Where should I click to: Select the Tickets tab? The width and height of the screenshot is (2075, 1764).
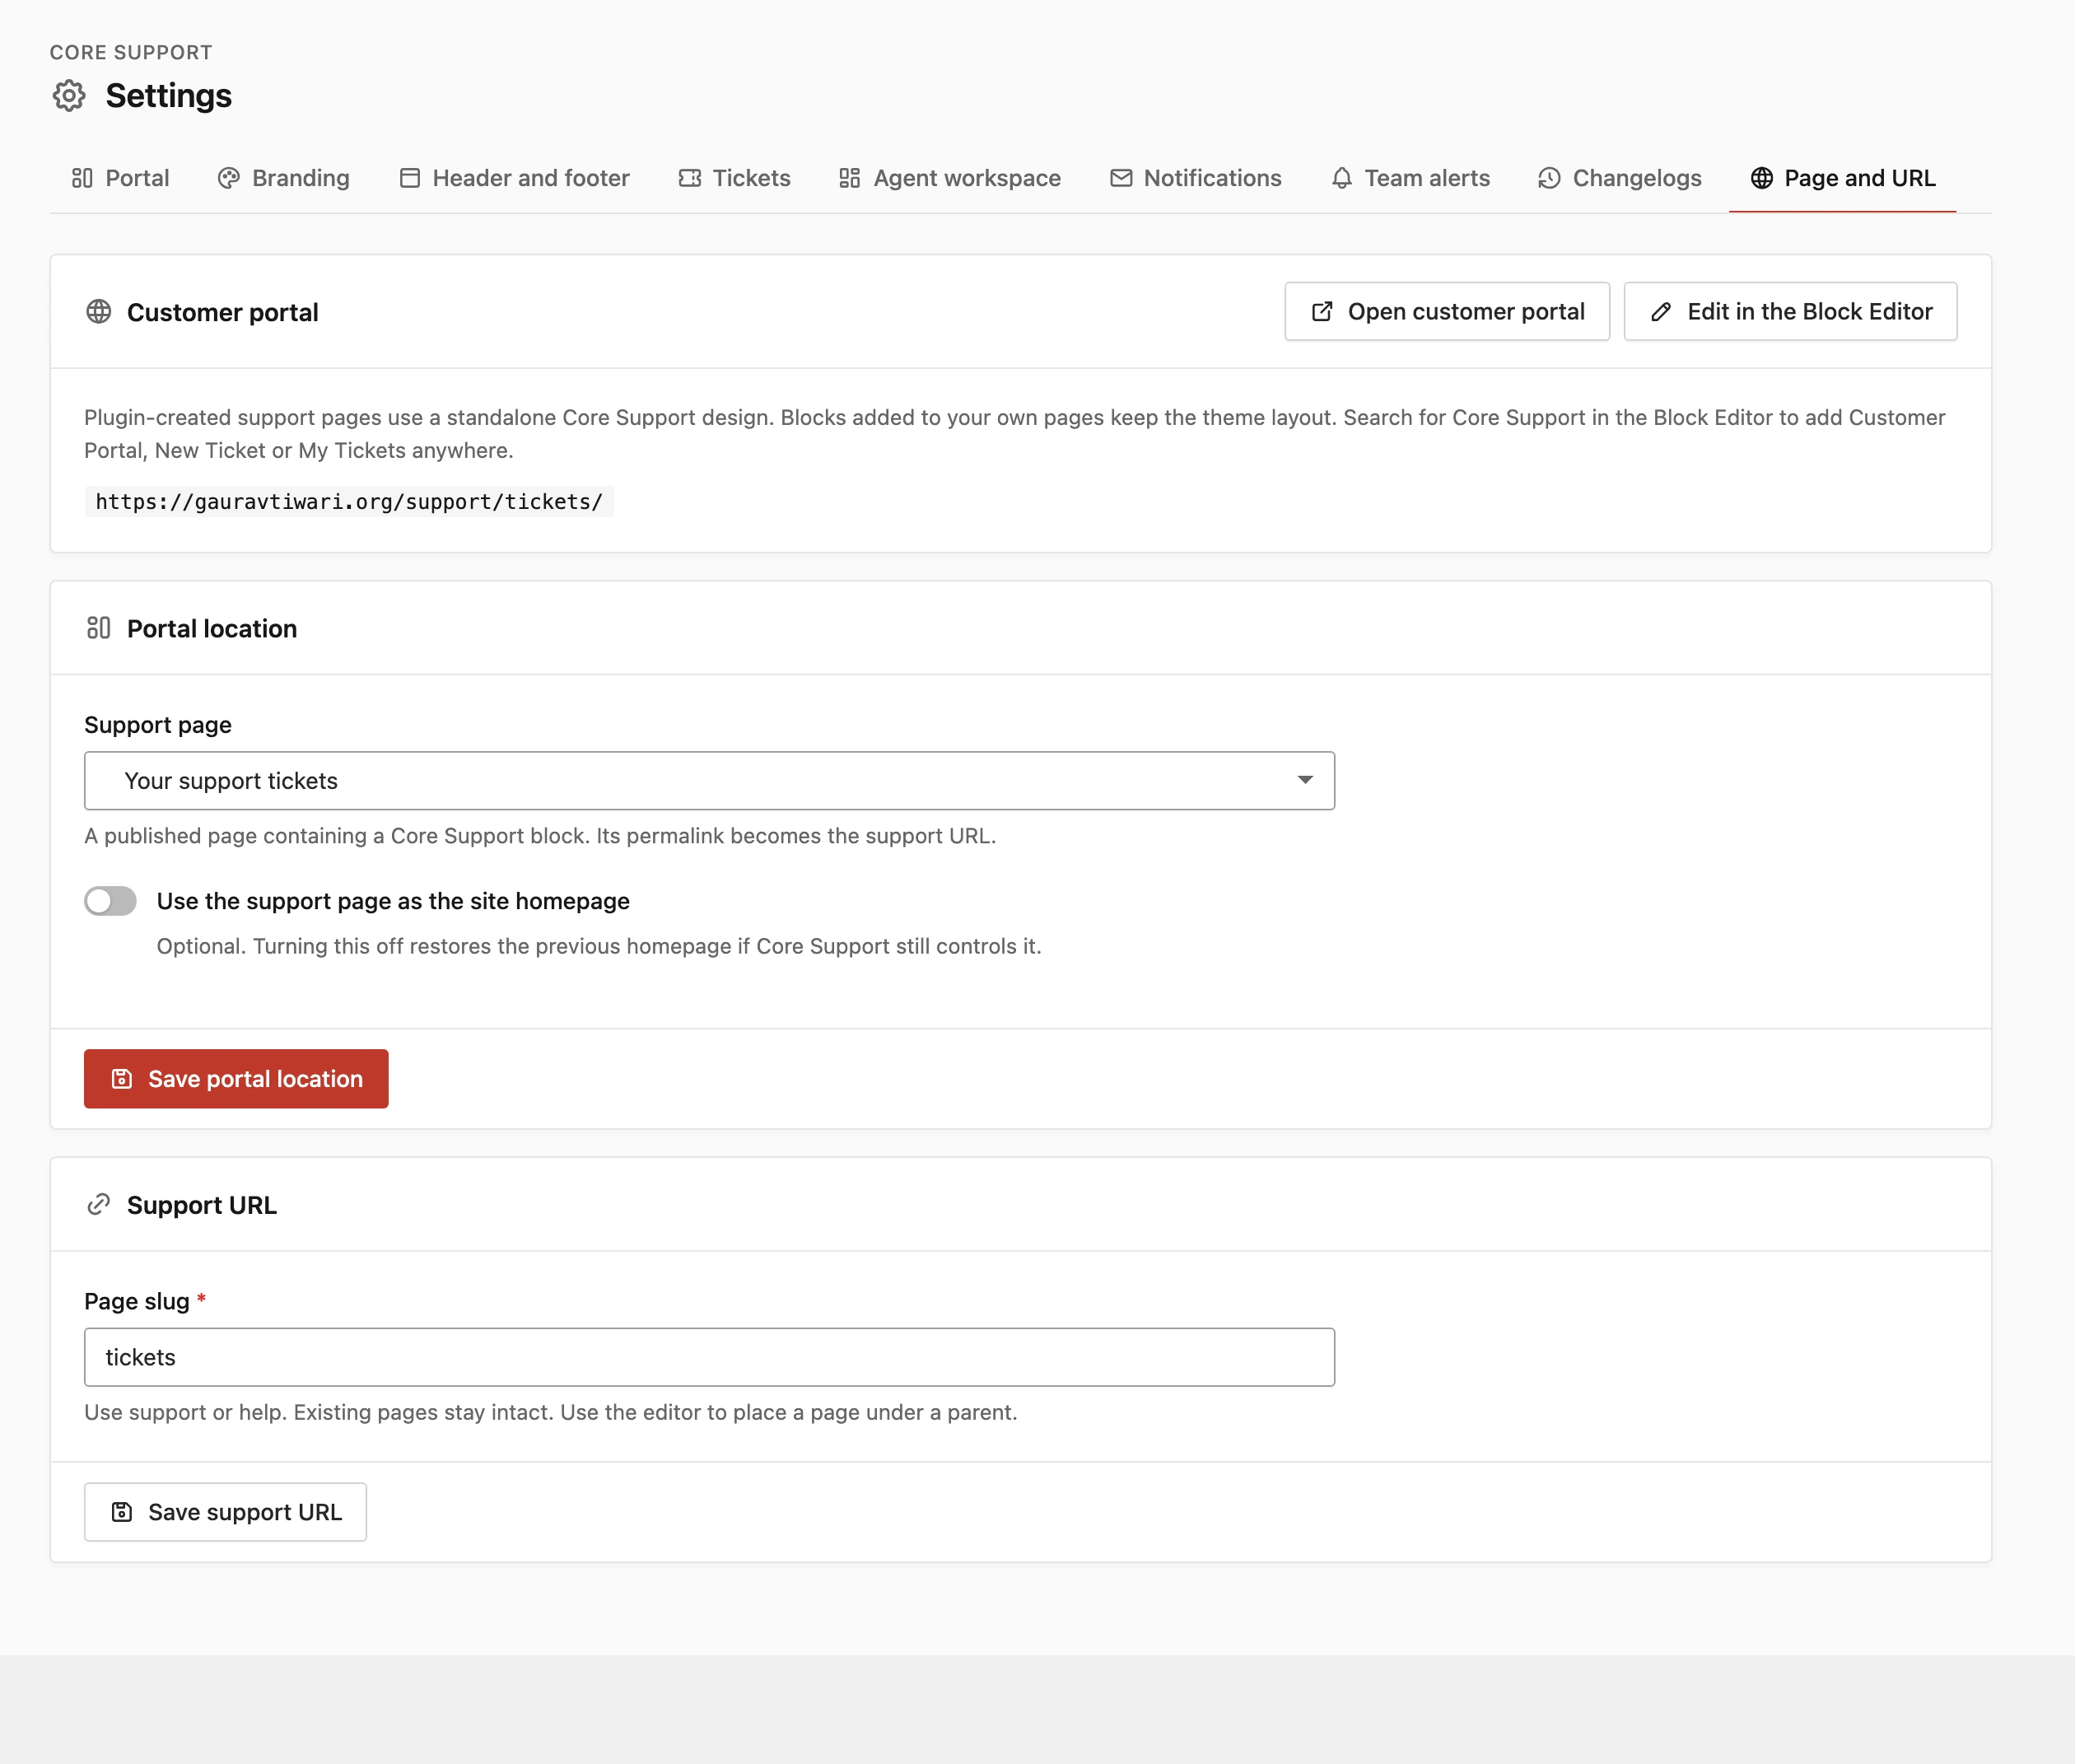point(735,178)
